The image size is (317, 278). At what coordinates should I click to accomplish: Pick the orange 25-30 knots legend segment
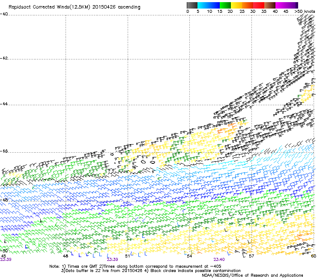[x=248, y=5]
